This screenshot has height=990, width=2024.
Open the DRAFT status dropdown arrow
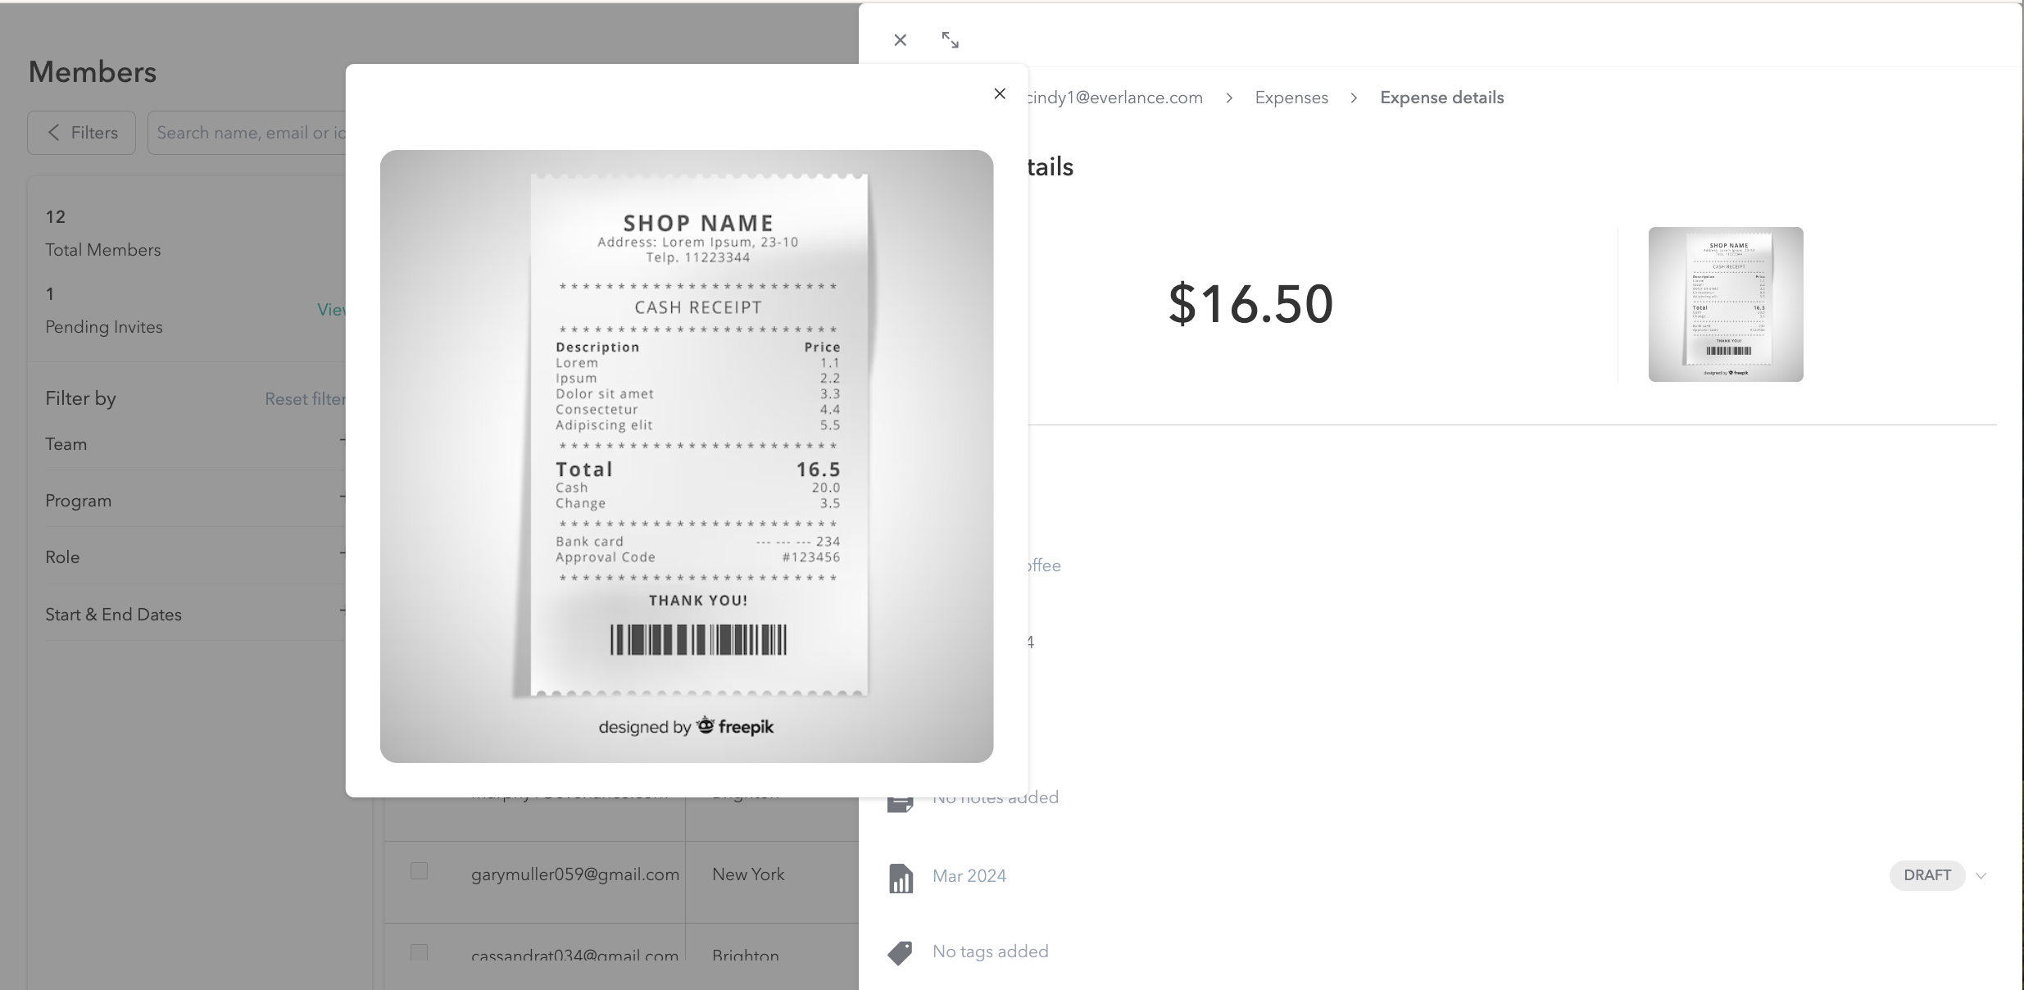1981,876
